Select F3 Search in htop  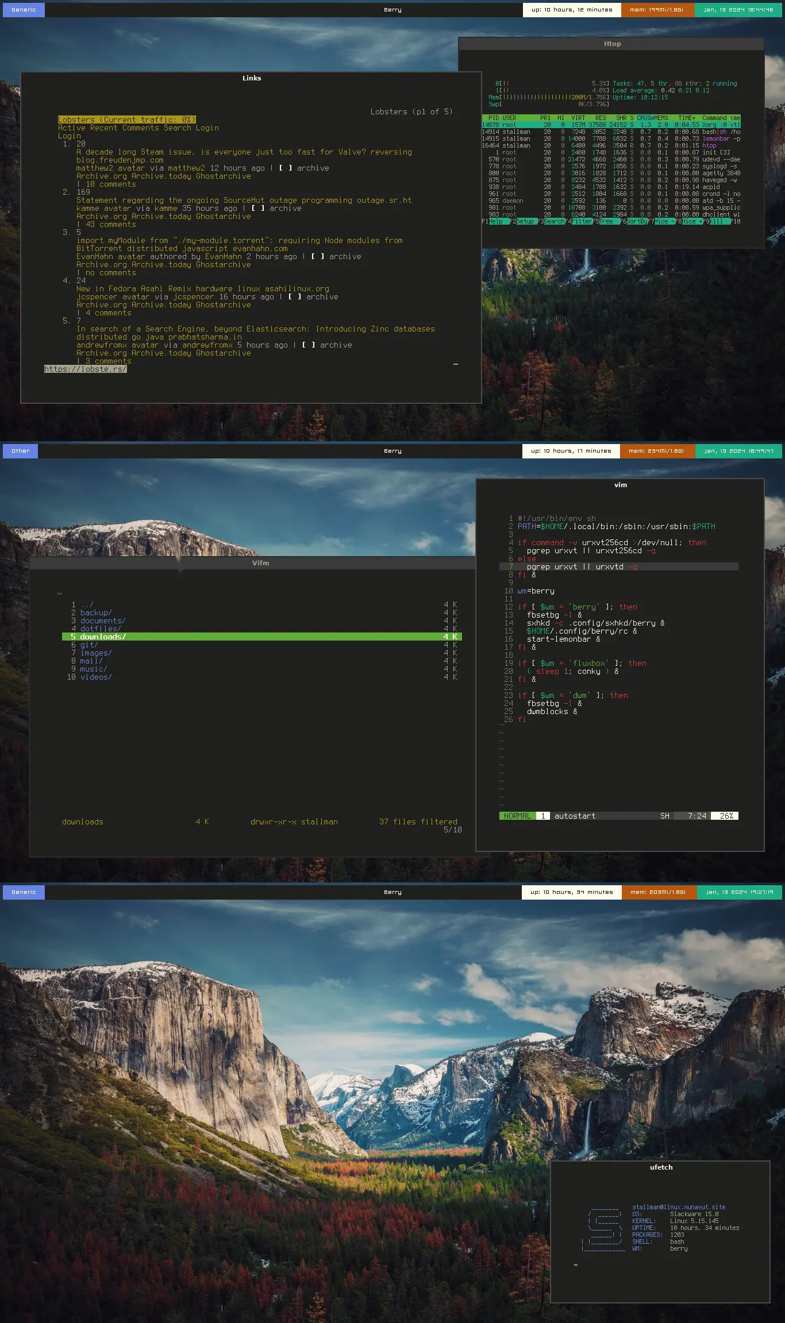[x=551, y=221]
